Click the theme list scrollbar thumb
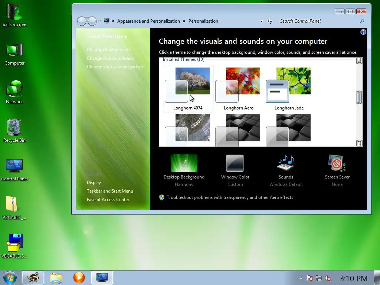This screenshot has width=380, height=285. pos(359,98)
